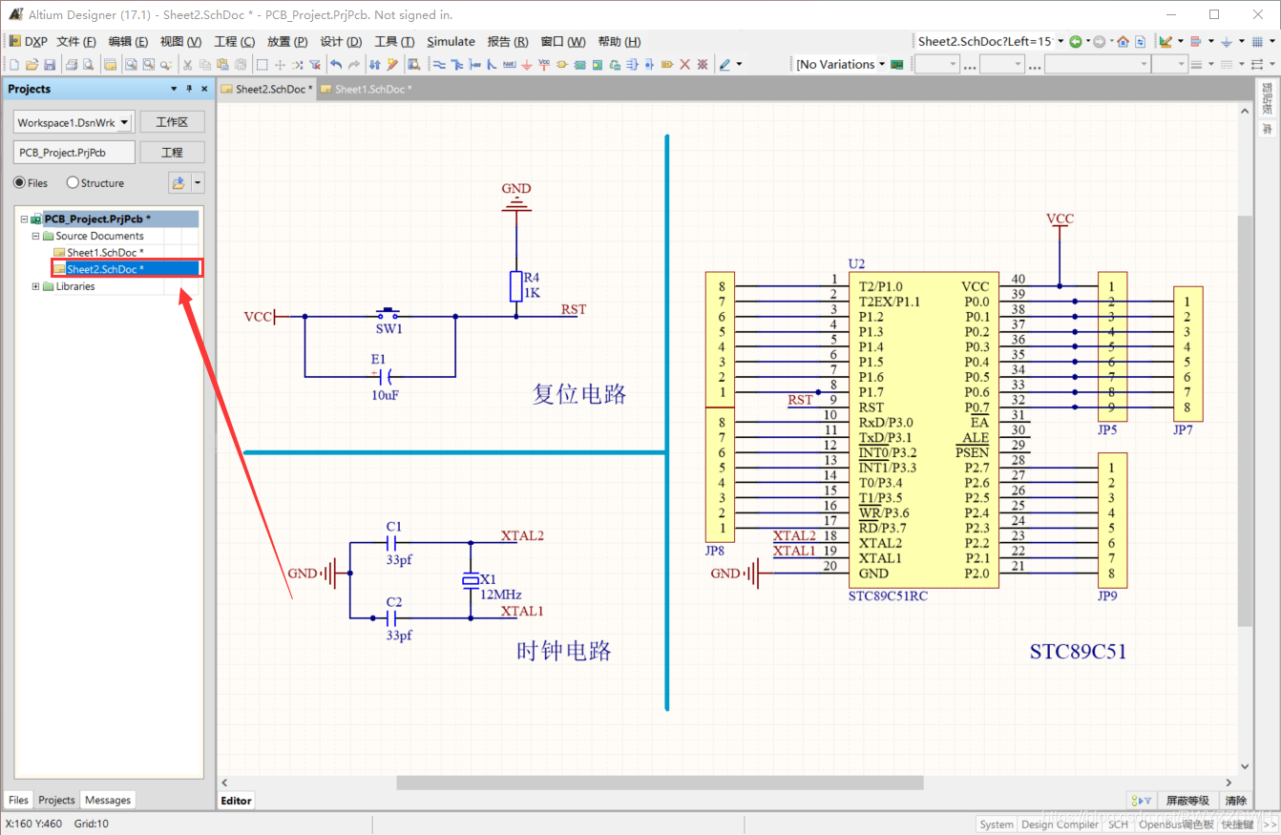Click the select-inside-area dashed rectangle icon
Viewport: 1281px width, 835px height.
click(262, 64)
